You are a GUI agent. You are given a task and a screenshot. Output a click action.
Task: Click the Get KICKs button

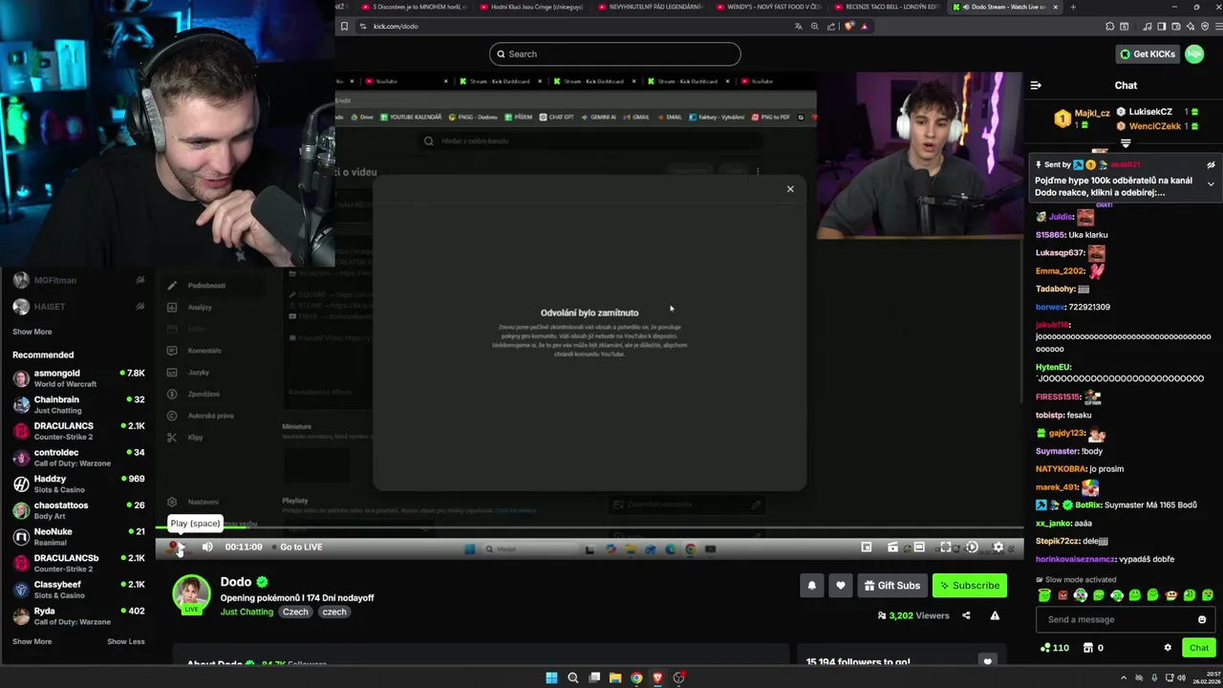1148,54
